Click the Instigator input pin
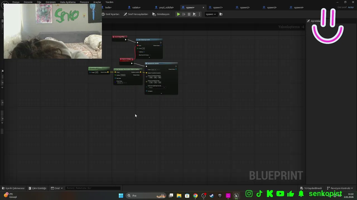The height and width of the screenshot is (200, 357). coord(146,91)
